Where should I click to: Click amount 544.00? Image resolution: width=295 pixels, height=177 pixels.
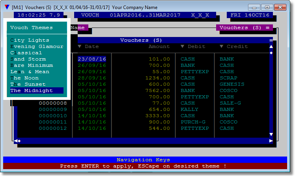(159, 128)
